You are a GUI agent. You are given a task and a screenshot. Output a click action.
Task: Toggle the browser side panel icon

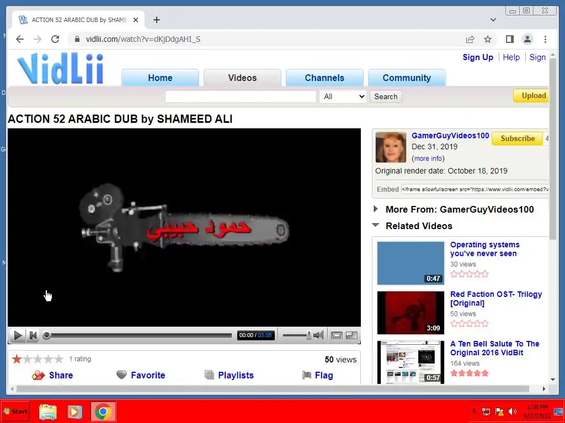tap(509, 39)
